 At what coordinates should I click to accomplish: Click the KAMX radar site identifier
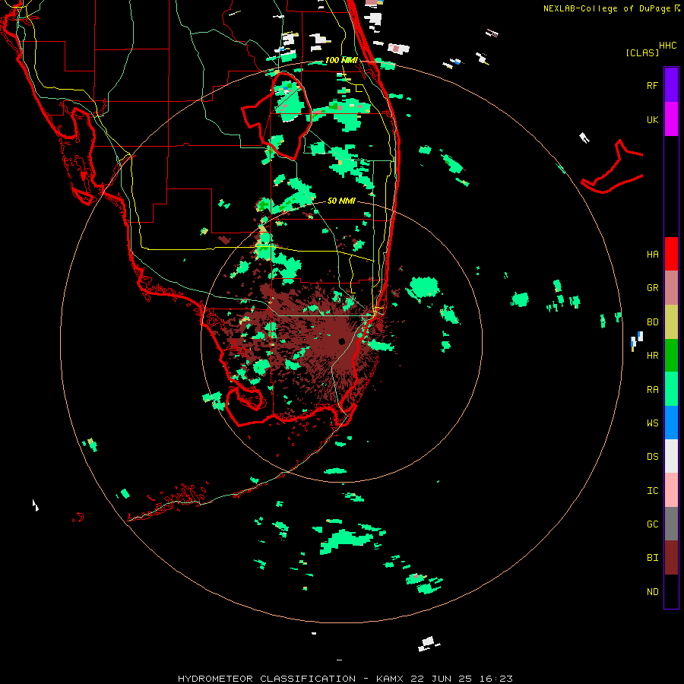click(x=390, y=679)
